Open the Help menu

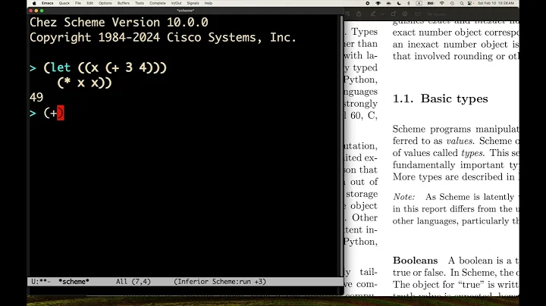209,3
